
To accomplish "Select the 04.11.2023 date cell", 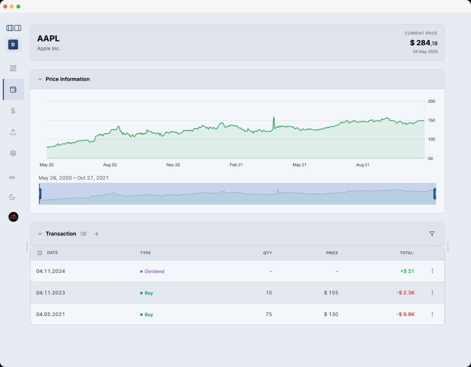I will pyautogui.click(x=51, y=293).
